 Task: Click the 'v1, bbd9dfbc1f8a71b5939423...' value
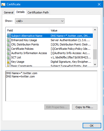pyautogui.click(x=71, y=57)
